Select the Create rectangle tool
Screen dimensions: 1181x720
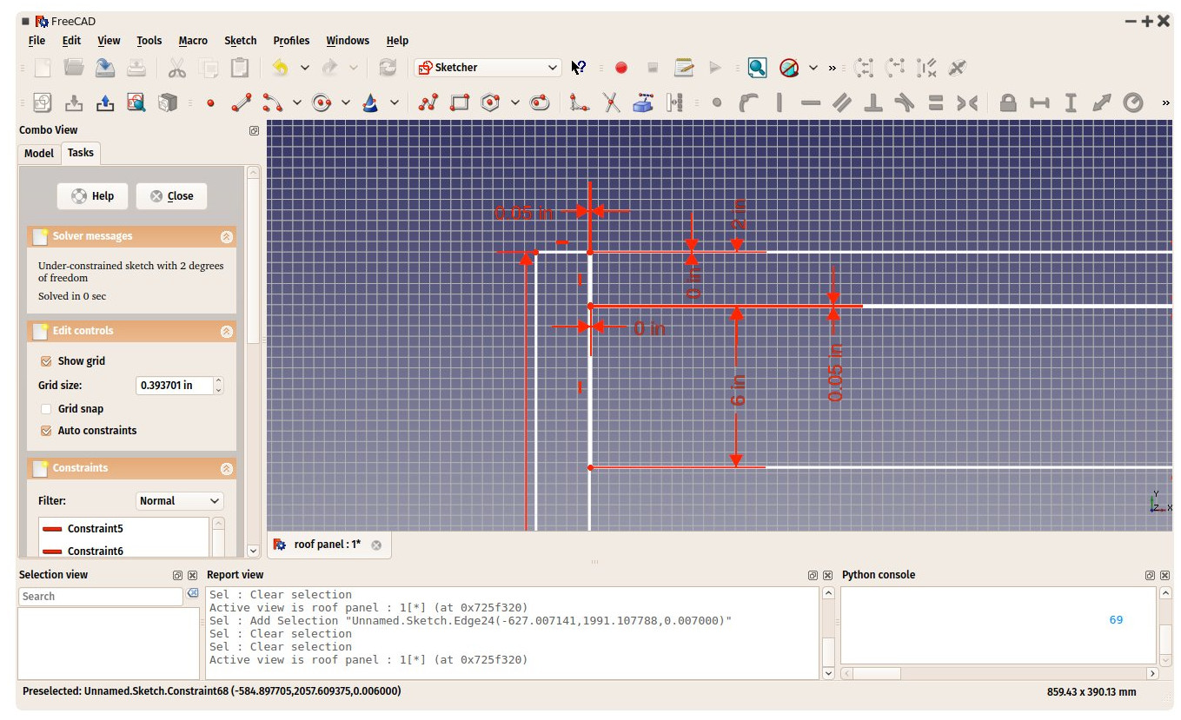[x=460, y=102]
